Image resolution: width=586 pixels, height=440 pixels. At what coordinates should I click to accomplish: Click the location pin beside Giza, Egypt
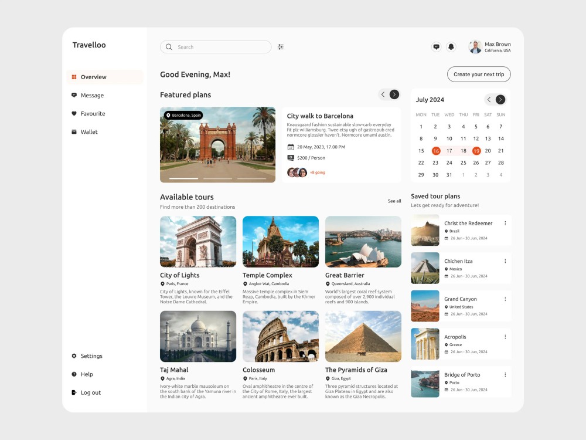click(x=328, y=378)
